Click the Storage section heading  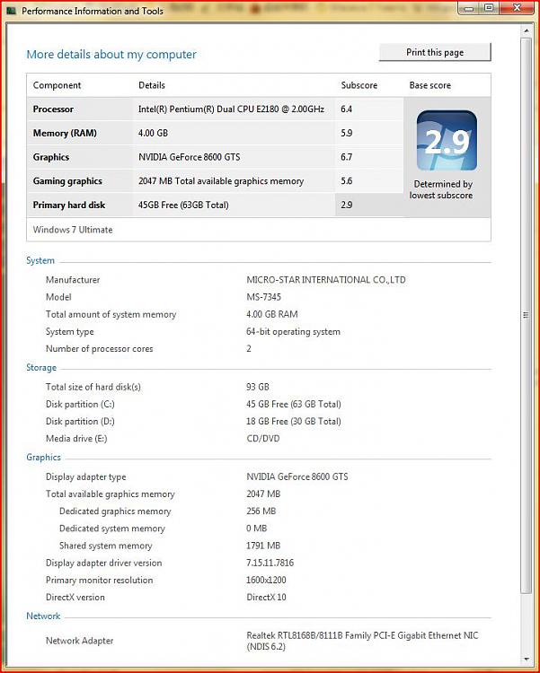41,367
